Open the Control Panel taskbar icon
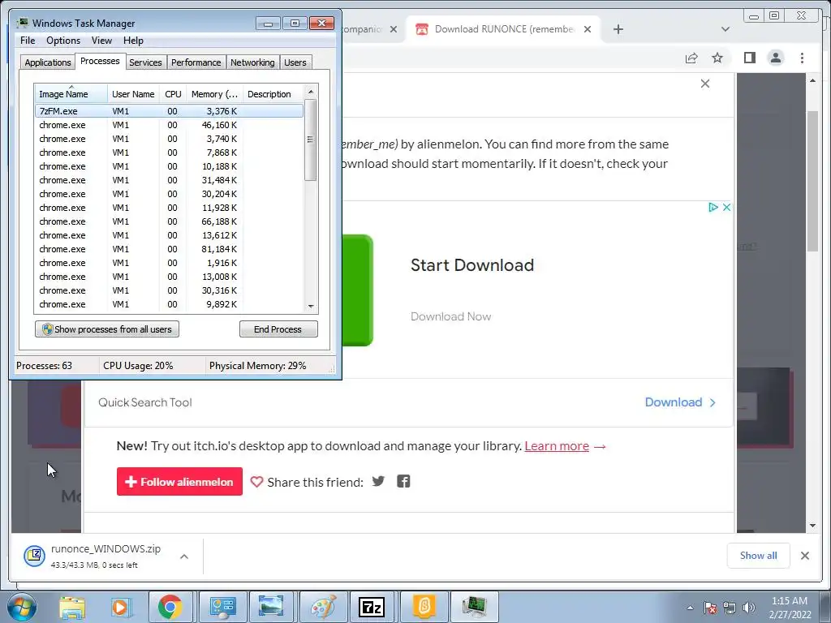 tap(222, 607)
